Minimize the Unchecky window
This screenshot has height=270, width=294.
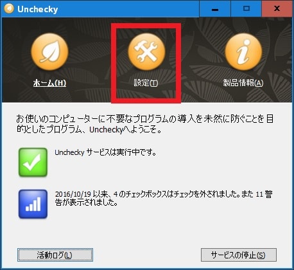(x=215, y=9)
